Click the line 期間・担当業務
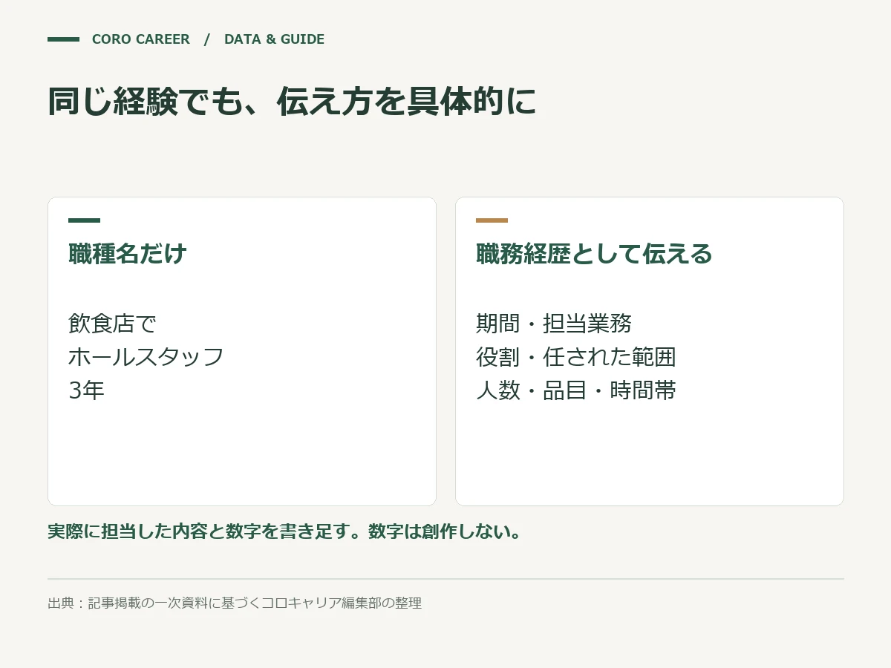This screenshot has height=668, width=891. 554,324
